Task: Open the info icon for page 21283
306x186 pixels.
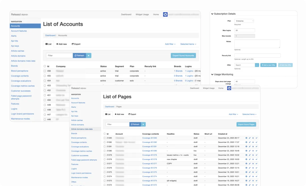Action: 246,138
